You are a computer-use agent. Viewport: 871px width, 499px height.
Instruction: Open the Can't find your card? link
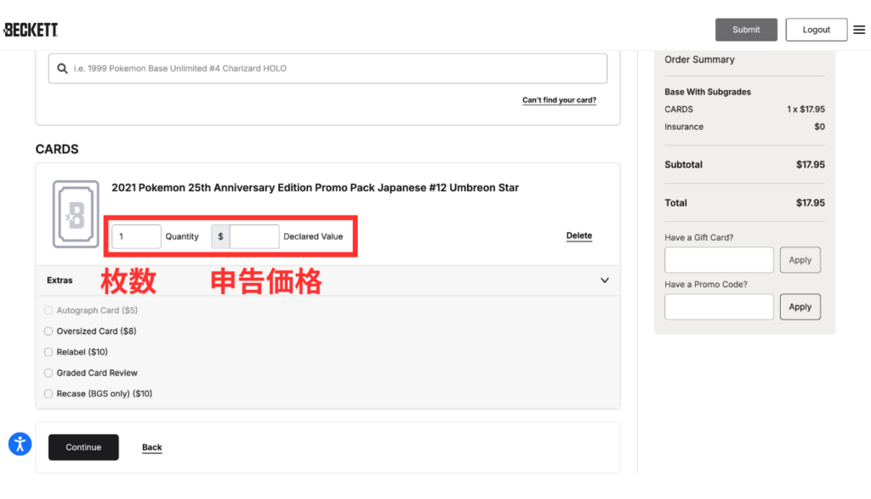pyautogui.click(x=559, y=100)
